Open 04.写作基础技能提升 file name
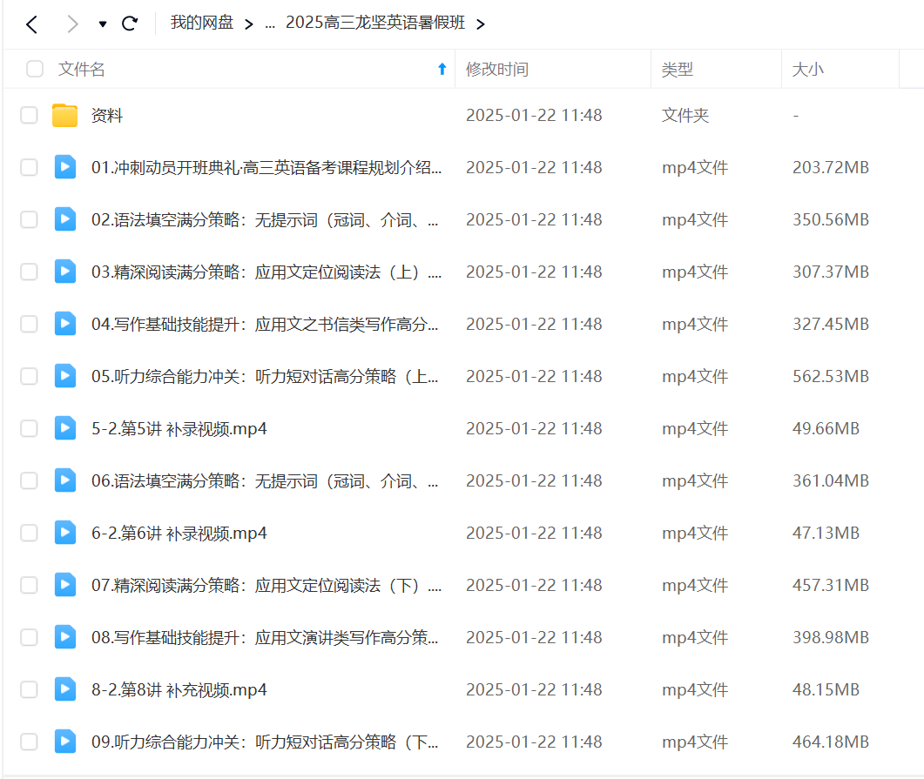This screenshot has height=779, width=924. [x=265, y=325]
